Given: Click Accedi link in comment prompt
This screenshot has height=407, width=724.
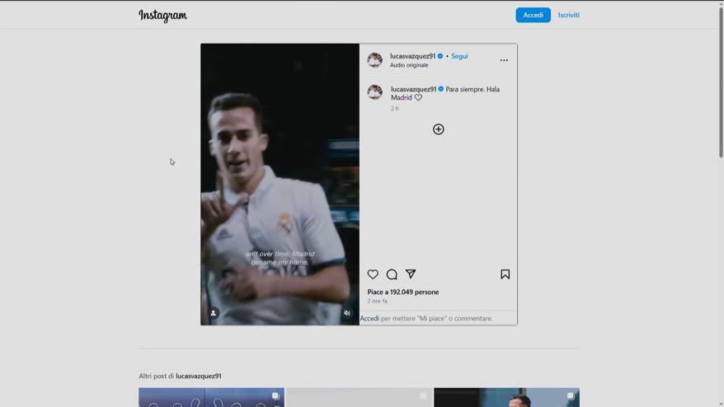Looking at the screenshot, I should pyautogui.click(x=369, y=318).
